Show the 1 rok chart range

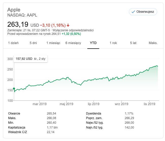click(x=113, y=43)
